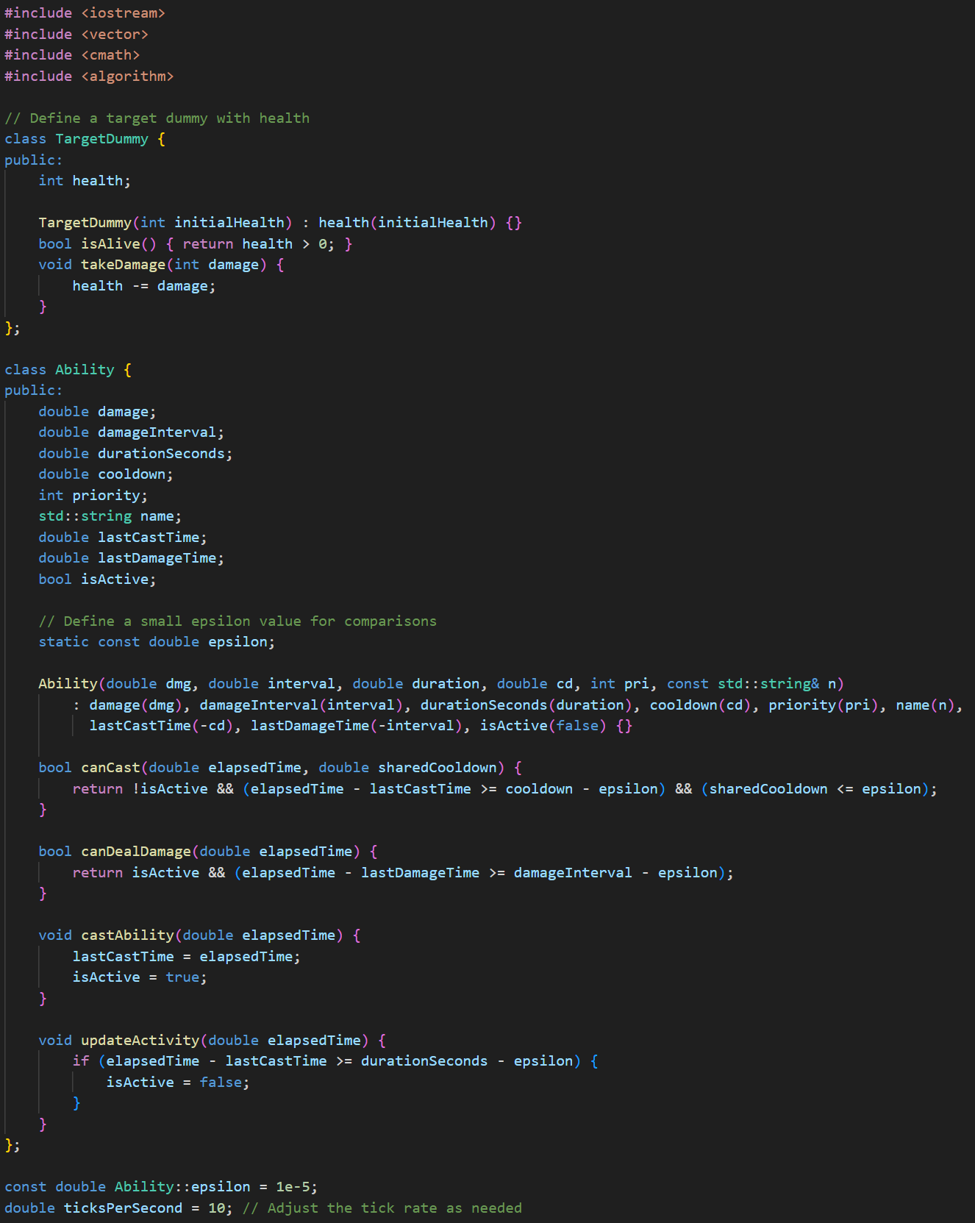975x1223 pixels.
Task: Click the 'small epsilon value' comment
Action: [x=238, y=621]
